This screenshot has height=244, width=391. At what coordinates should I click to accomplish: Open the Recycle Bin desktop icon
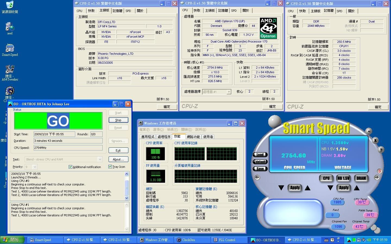pyautogui.click(x=10, y=7)
